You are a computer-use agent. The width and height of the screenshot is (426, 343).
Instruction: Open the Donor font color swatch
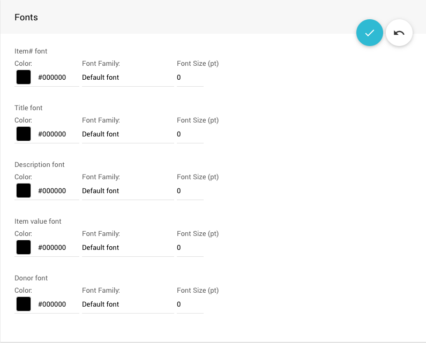click(x=24, y=304)
